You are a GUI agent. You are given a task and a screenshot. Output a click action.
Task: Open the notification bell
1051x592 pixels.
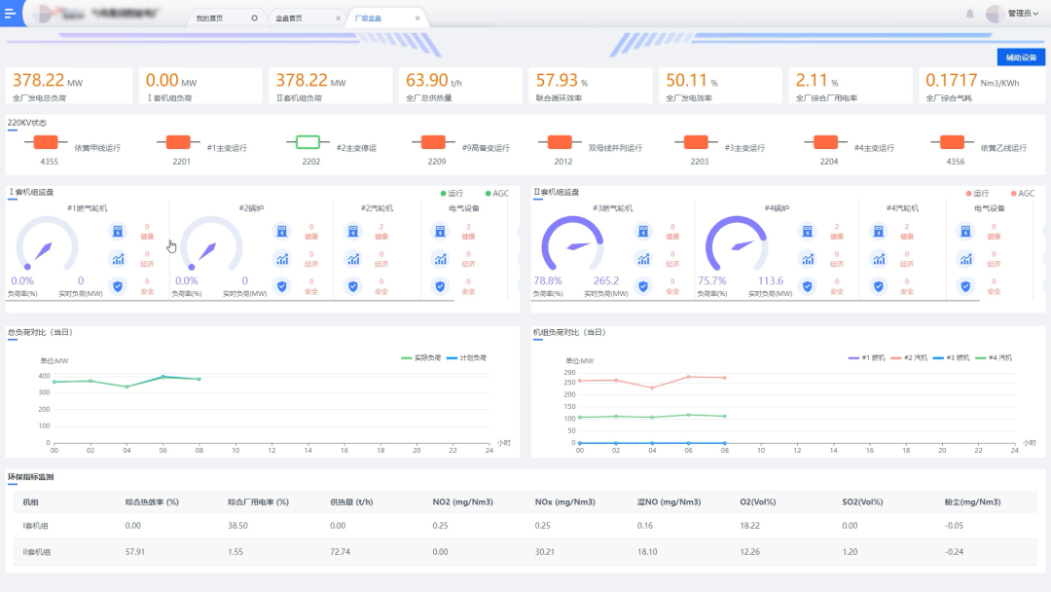[x=970, y=14]
